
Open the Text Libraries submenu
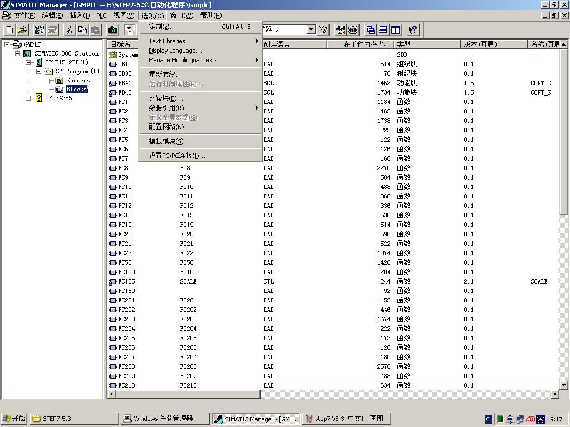[x=200, y=41]
